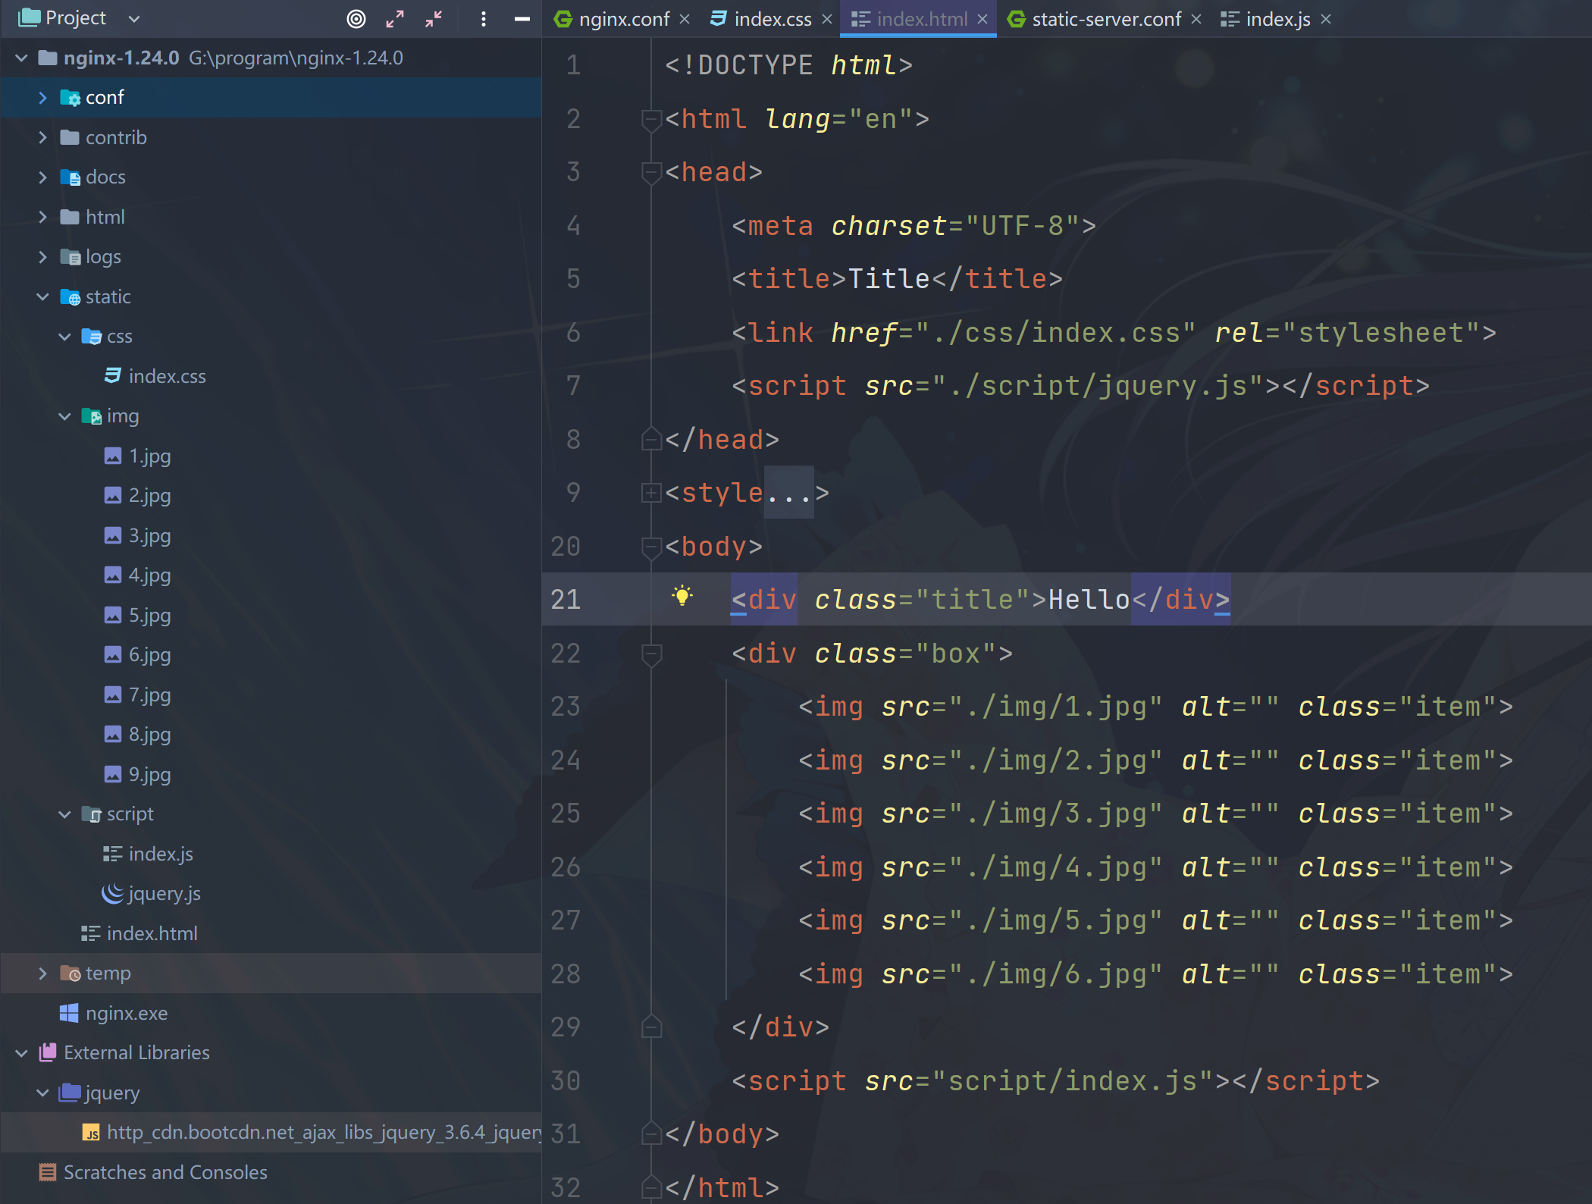
Task: Click the yellow light bulb intention icon
Action: [682, 596]
